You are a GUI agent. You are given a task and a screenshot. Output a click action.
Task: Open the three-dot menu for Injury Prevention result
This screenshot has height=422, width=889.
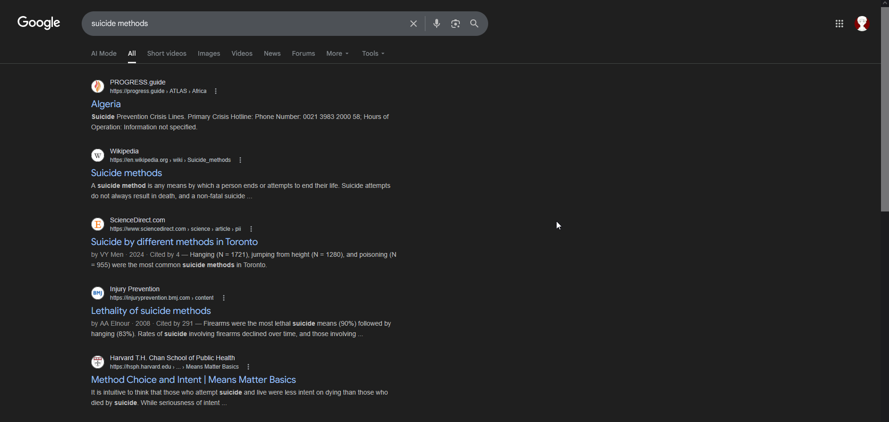point(224,298)
